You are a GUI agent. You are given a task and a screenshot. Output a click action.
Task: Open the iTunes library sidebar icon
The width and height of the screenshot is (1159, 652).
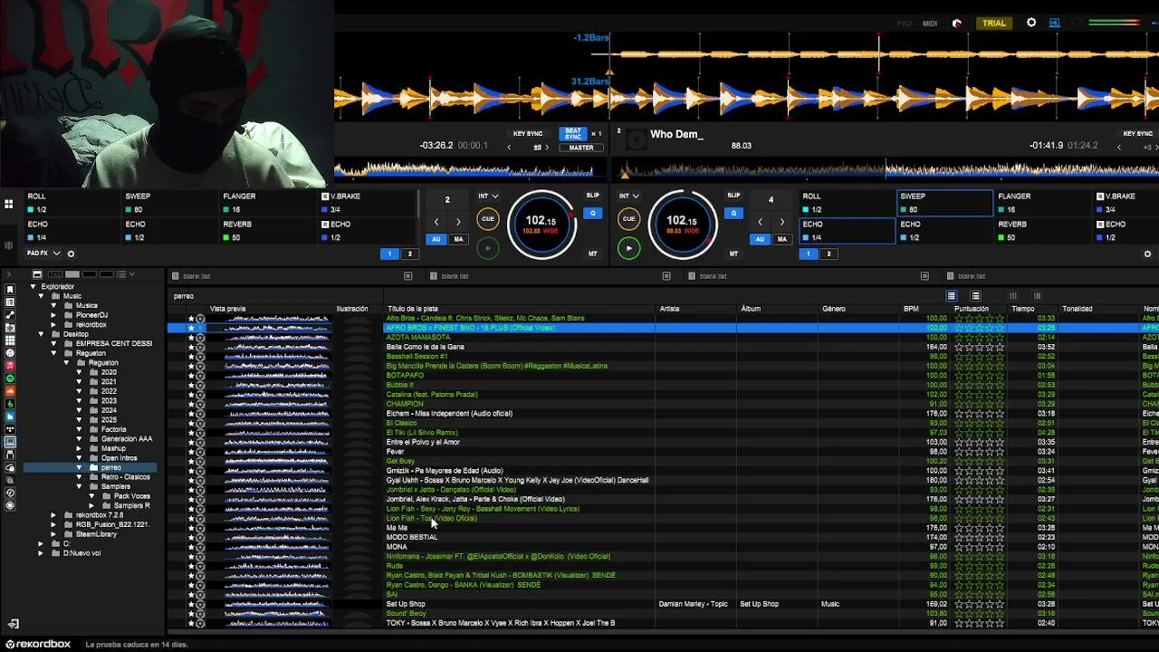pyautogui.click(x=10, y=353)
